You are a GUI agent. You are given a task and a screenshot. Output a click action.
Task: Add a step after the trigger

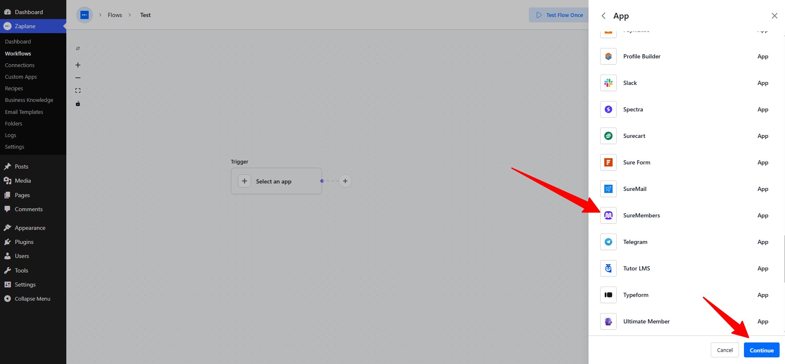(x=345, y=181)
